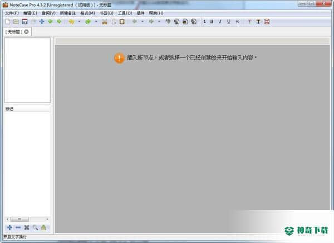Open a file via the folder icon

point(16,22)
